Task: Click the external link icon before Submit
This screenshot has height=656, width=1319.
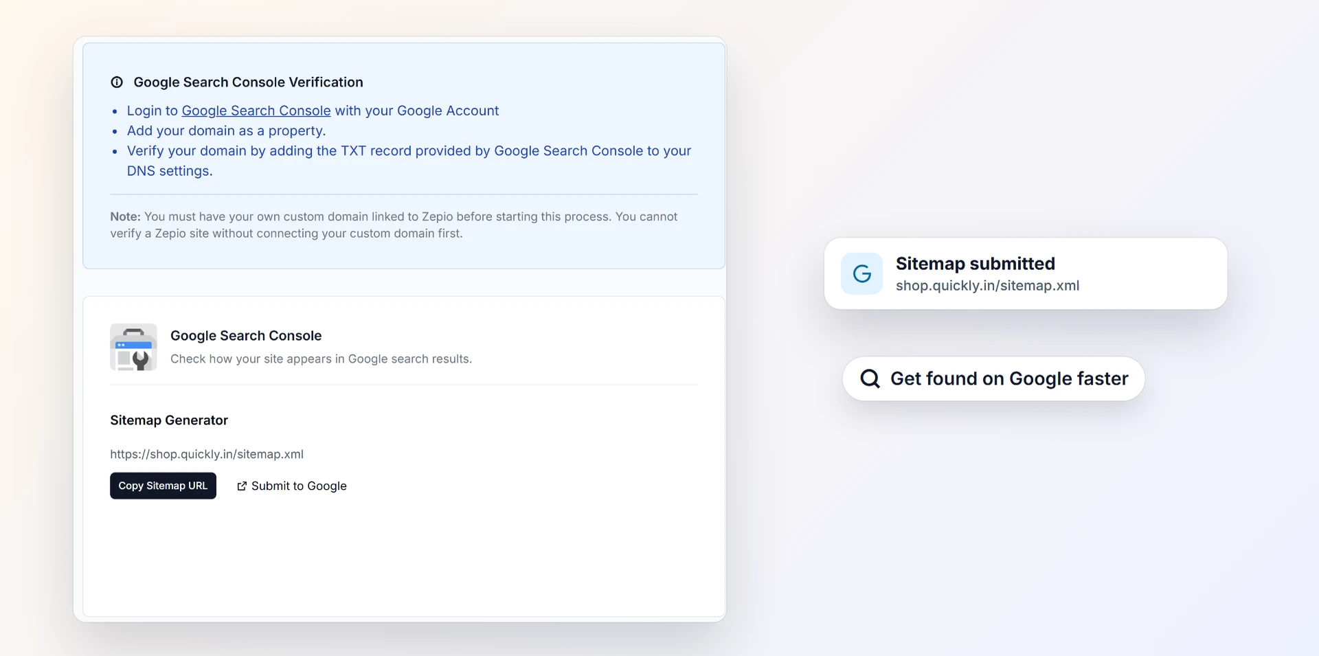Action: pyautogui.click(x=242, y=486)
